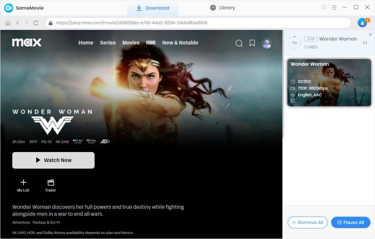The height and width of the screenshot is (239, 375).
Task: Open the settings gear icon
Action: pyautogui.click(x=324, y=7)
